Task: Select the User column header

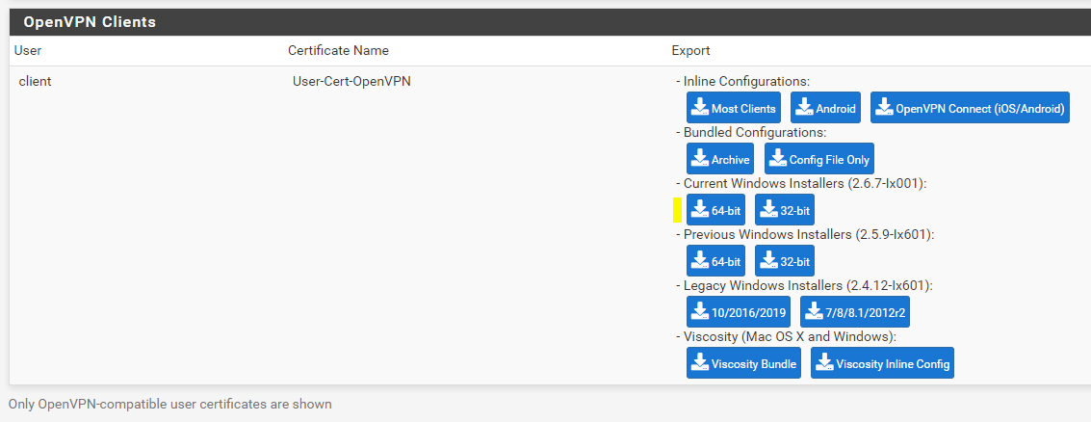Action: click(28, 51)
